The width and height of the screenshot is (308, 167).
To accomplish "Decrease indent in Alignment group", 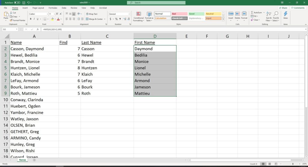I will [79, 19].
